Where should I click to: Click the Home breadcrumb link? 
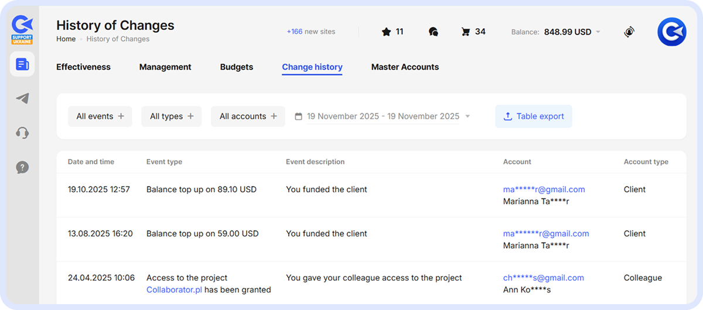[66, 39]
